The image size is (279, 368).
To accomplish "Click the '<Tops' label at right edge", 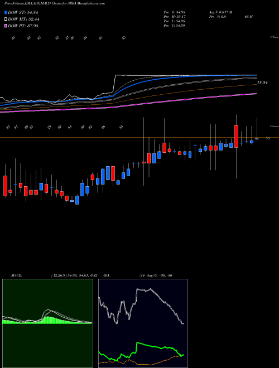I will (x=274, y=37).
